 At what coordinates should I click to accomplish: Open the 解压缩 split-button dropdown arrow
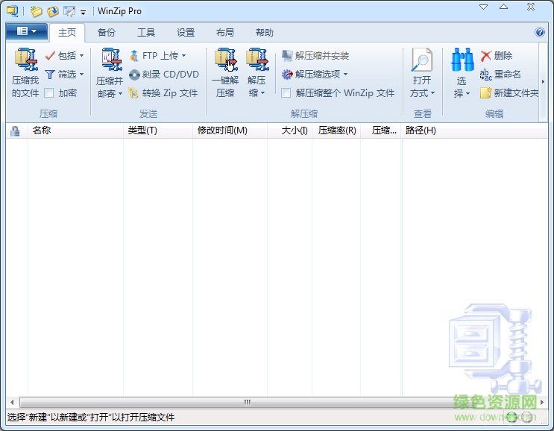click(x=262, y=93)
